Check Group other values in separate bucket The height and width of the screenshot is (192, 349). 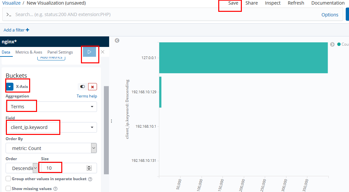(x=8, y=179)
